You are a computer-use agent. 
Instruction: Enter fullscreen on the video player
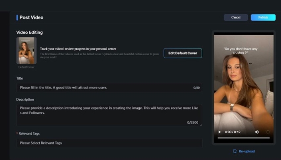pos(267,132)
